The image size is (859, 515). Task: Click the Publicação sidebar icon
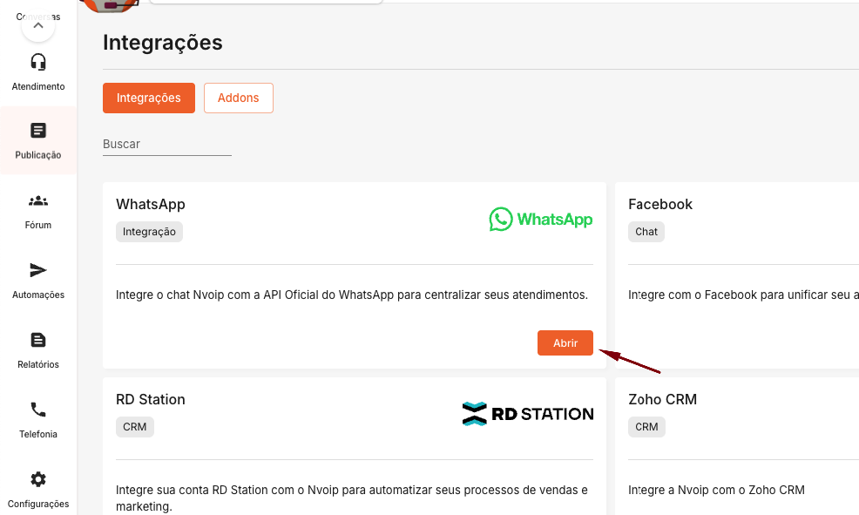tap(38, 131)
